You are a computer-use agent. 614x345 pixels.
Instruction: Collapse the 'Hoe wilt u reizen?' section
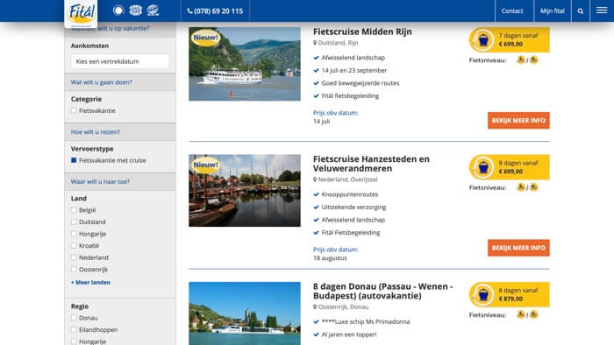pyautogui.click(x=120, y=131)
